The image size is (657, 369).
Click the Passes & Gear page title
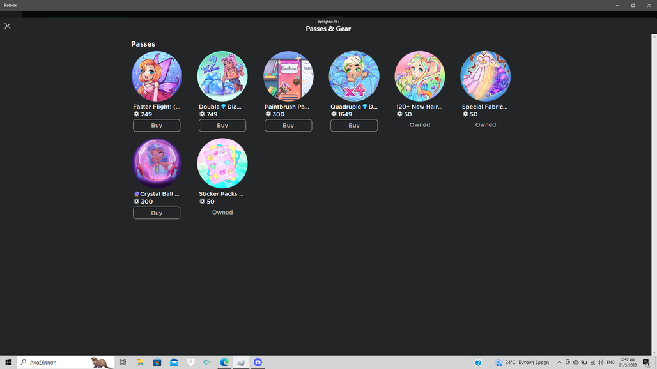[328, 29]
